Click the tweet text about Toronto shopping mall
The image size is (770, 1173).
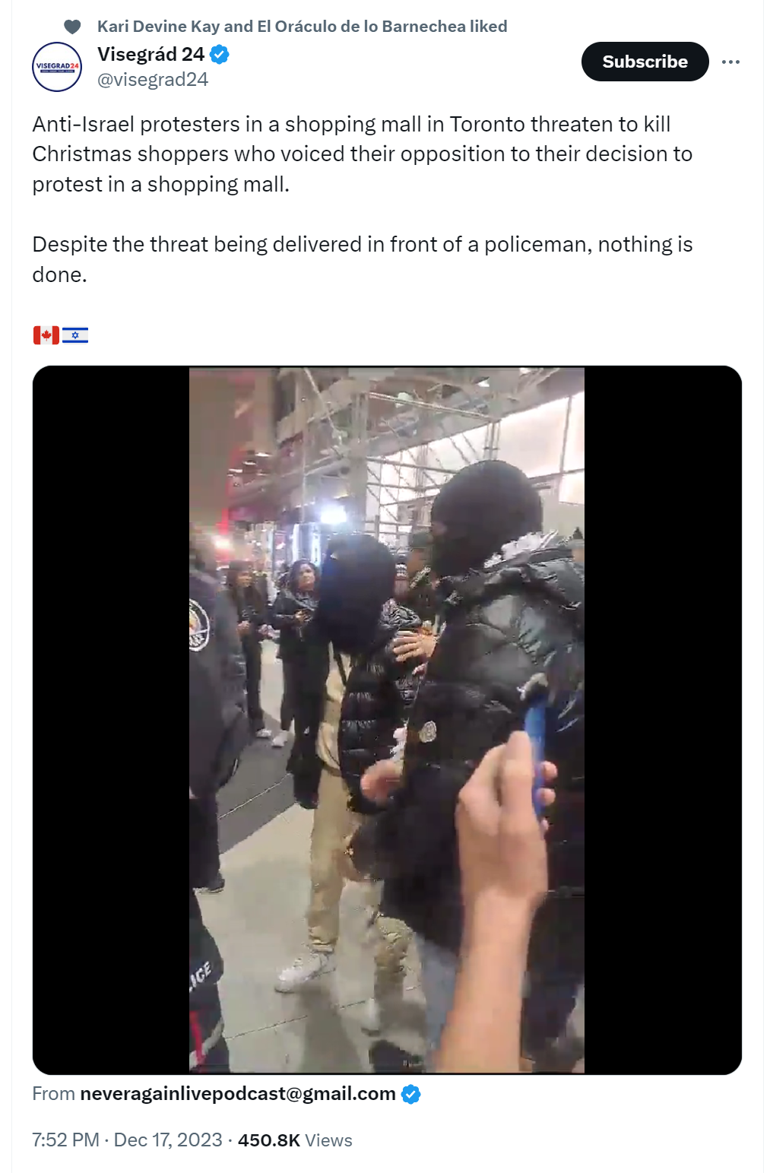(x=362, y=154)
